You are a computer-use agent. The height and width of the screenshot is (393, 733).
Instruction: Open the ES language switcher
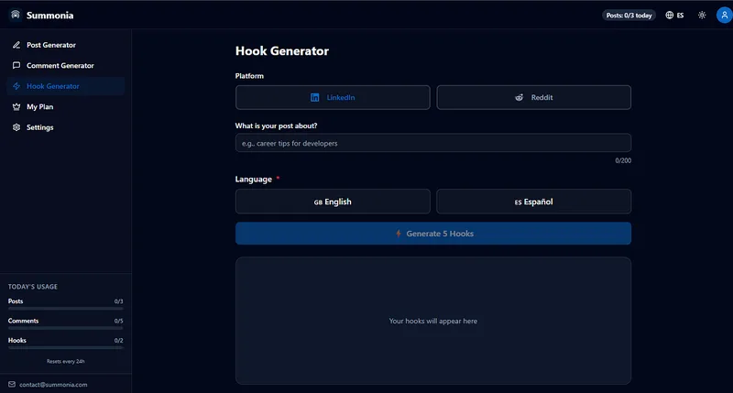point(674,15)
